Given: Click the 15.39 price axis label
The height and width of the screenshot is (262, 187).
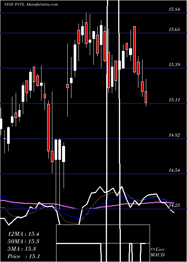Looking at the screenshot, I should [174, 65].
